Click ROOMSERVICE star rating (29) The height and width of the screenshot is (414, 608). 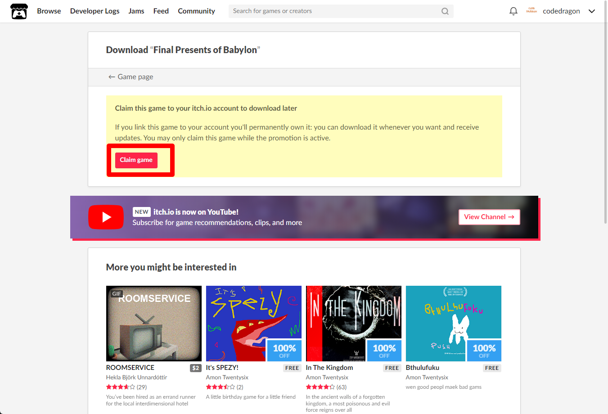126,387
